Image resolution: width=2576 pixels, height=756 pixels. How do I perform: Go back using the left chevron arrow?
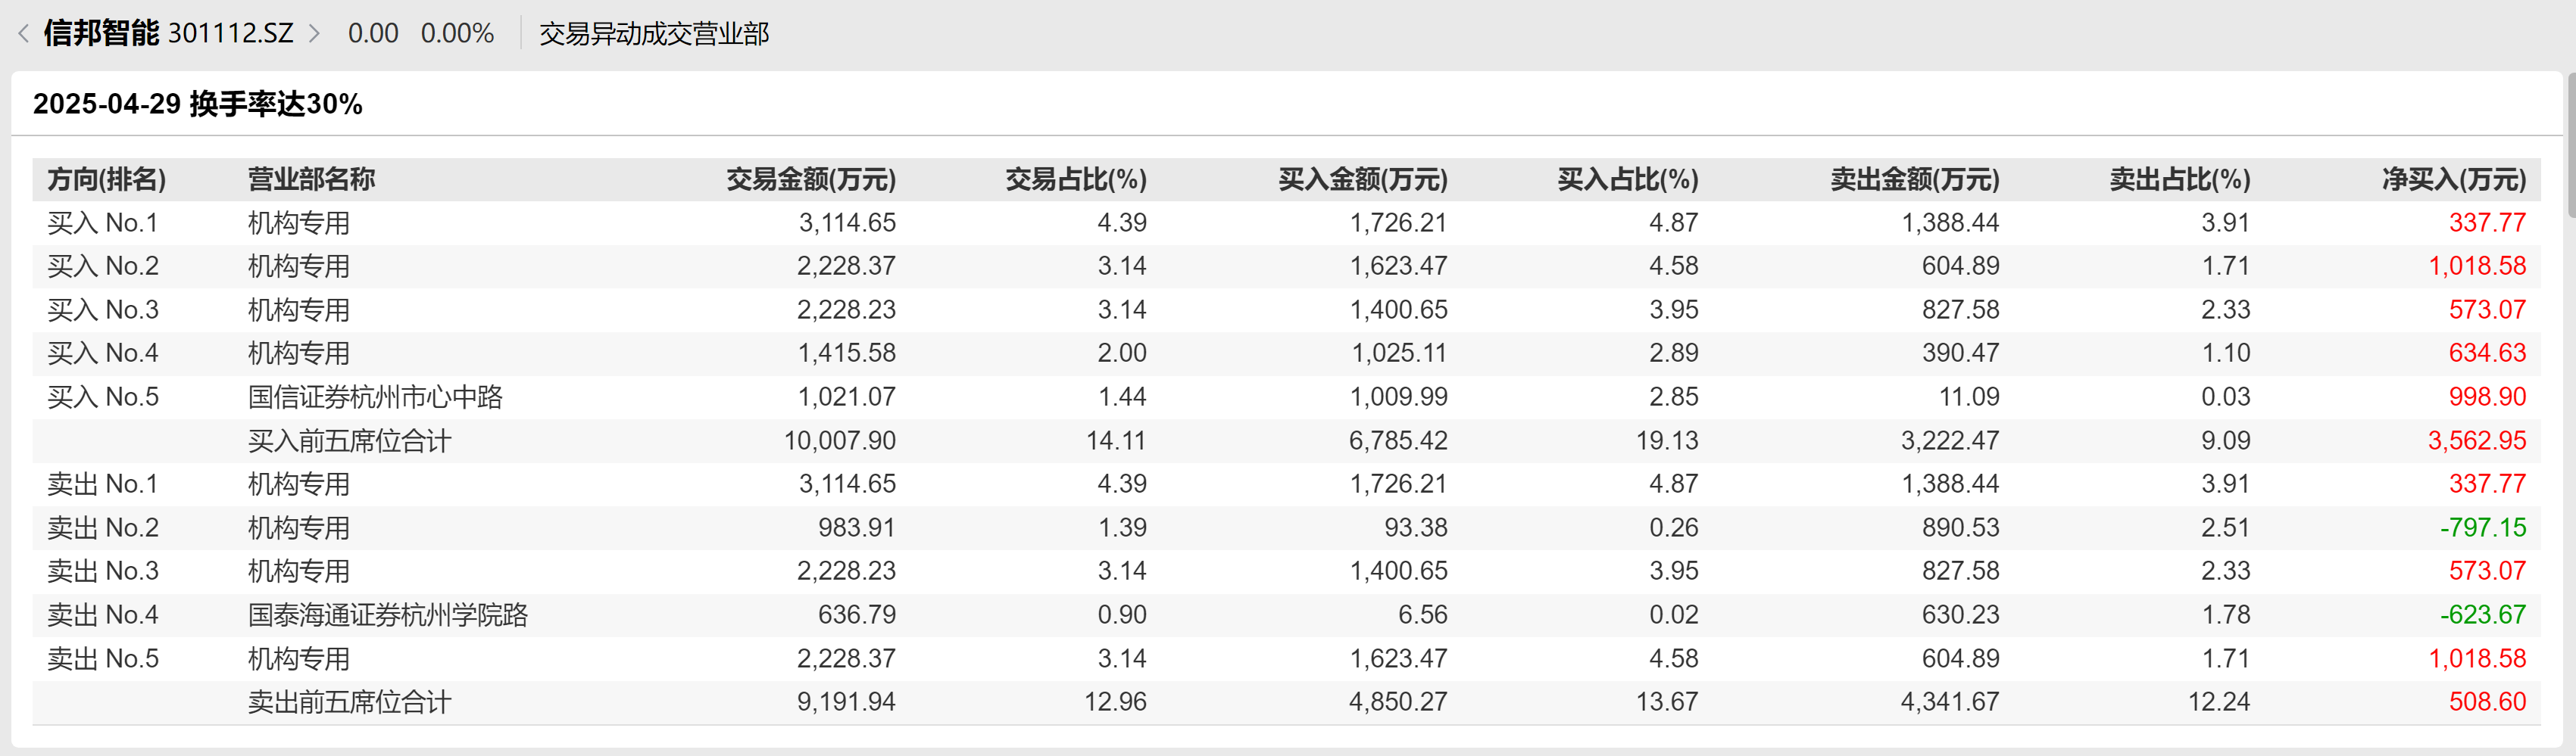pos(23,34)
